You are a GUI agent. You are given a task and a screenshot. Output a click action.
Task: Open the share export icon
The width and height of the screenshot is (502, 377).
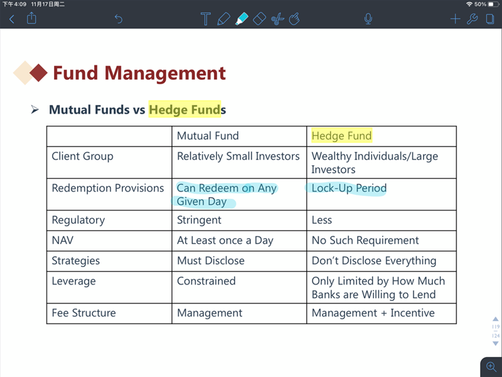pos(31,19)
